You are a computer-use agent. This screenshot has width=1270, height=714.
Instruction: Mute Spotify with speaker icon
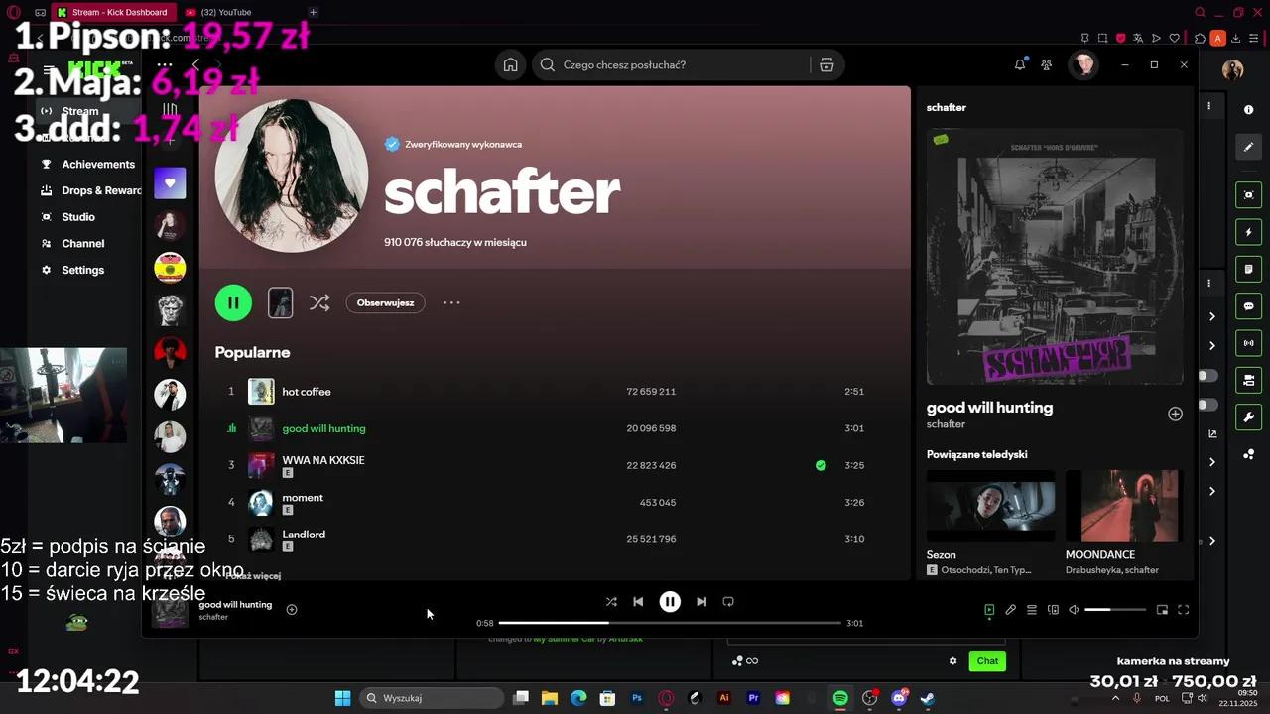[1074, 610]
